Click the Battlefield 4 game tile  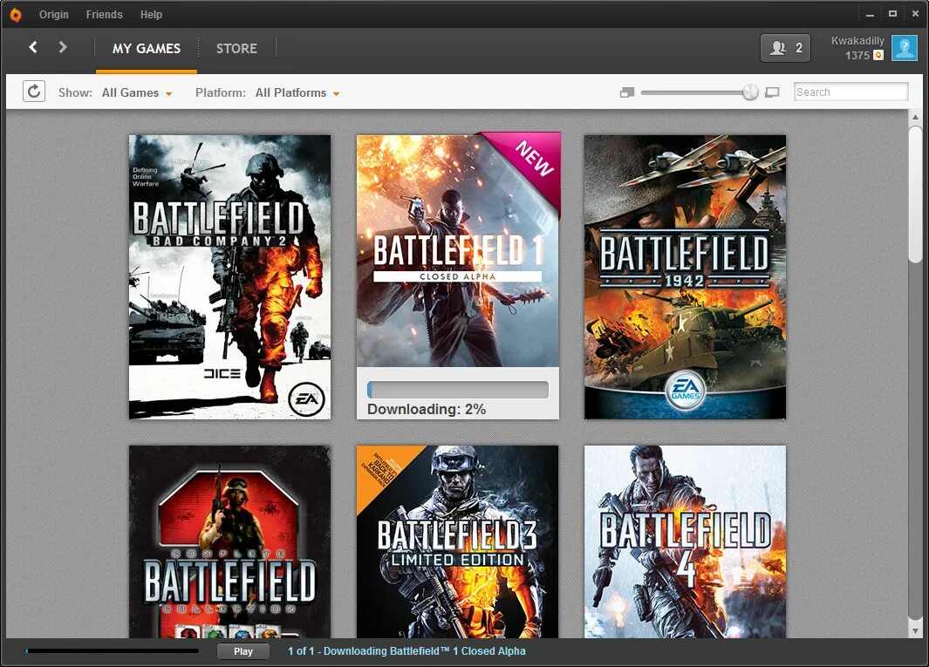685,541
